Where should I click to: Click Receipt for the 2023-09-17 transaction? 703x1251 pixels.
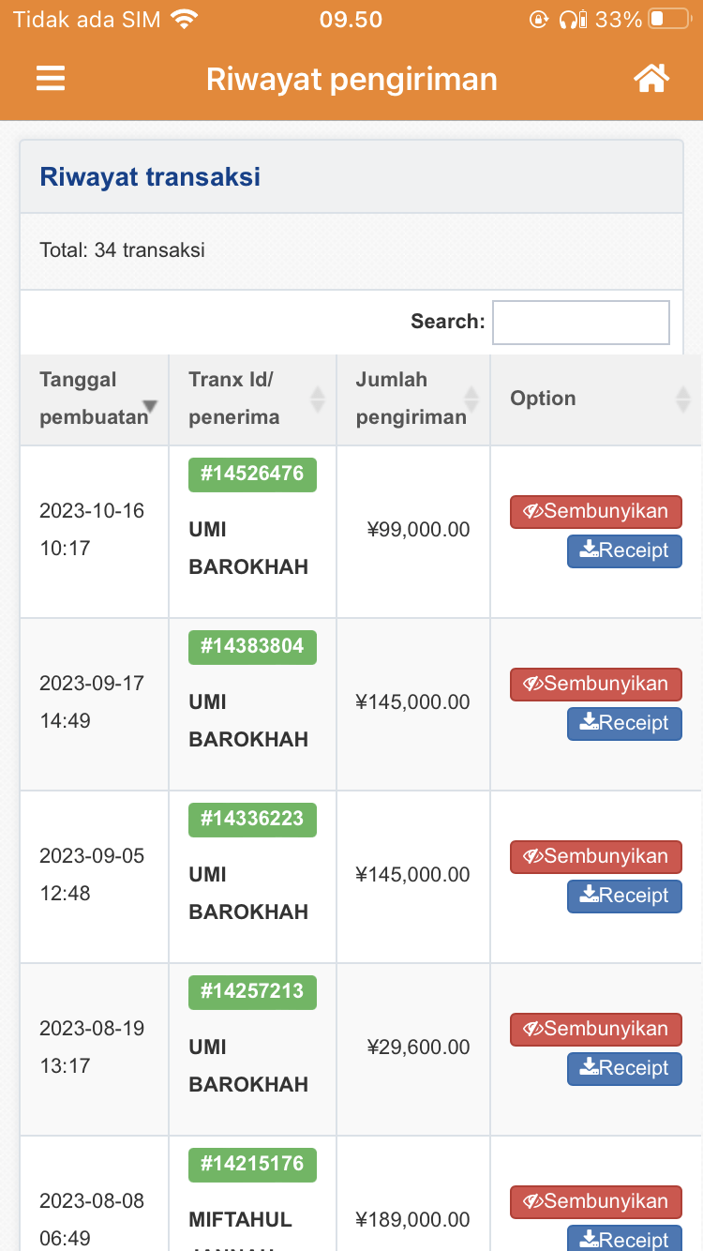624,724
